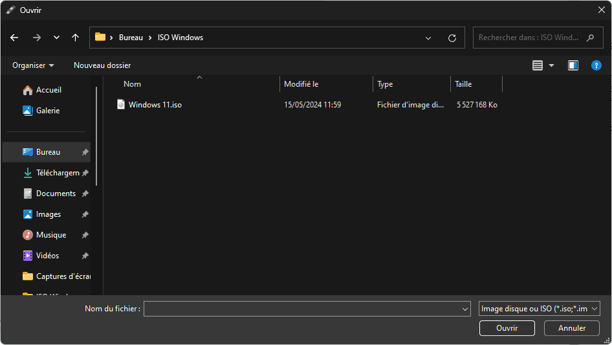Click the pin icon beside Images
This screenshot has height=345, width=612.
pos(85,214)
